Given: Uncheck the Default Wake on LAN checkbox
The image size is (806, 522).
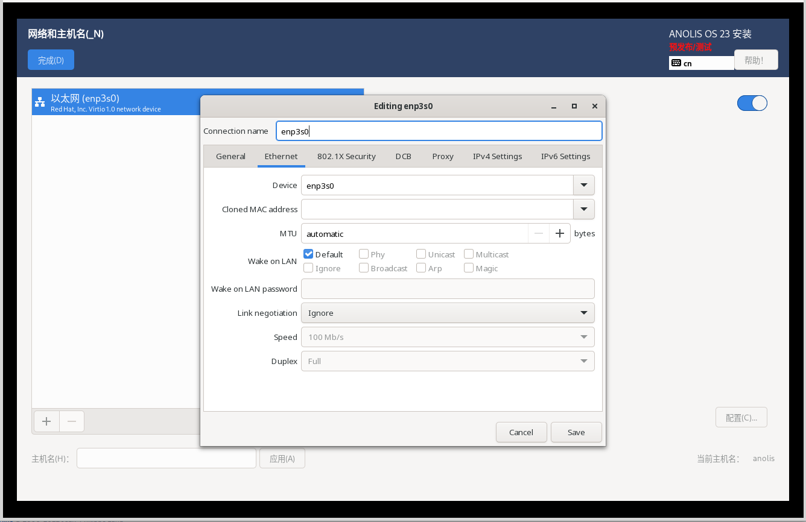Looking at the screenshot, I should click(x=308, y=254).
